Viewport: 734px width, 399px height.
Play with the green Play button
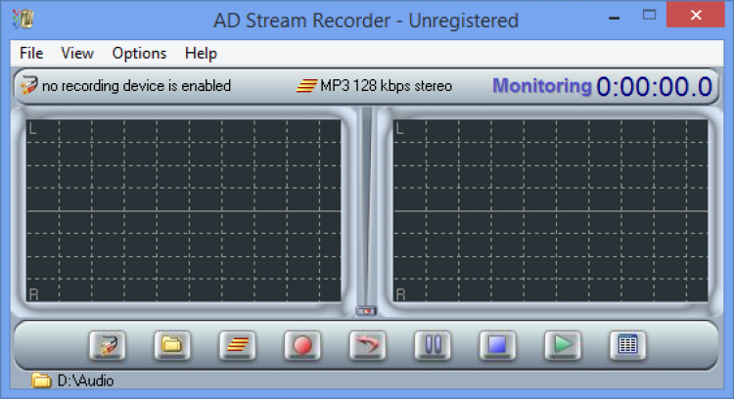click(x=563, y=345)
